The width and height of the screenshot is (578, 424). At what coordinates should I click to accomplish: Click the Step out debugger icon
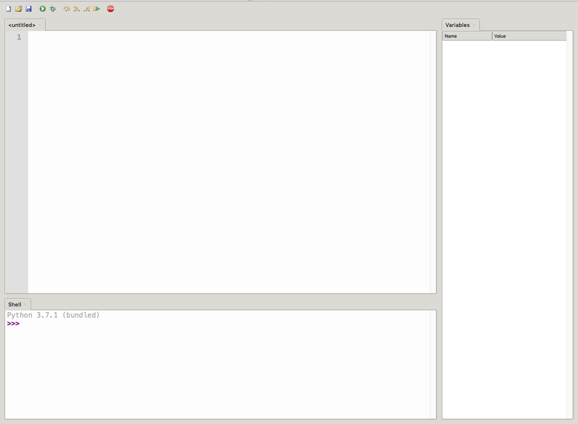(87, 9)
